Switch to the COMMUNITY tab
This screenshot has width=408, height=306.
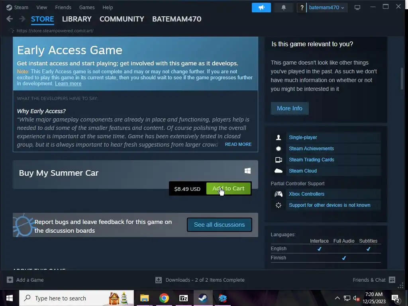tap(122, 19)
